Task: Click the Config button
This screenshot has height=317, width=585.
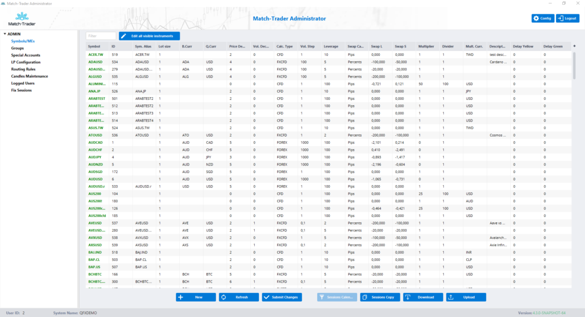Action: (543, 18)
